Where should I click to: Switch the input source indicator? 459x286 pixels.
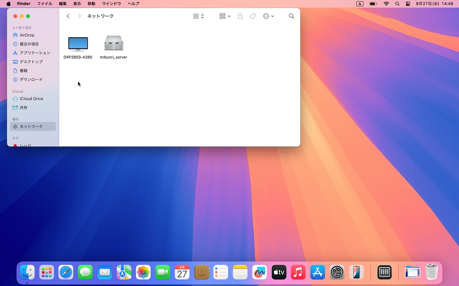coord(360,4)
